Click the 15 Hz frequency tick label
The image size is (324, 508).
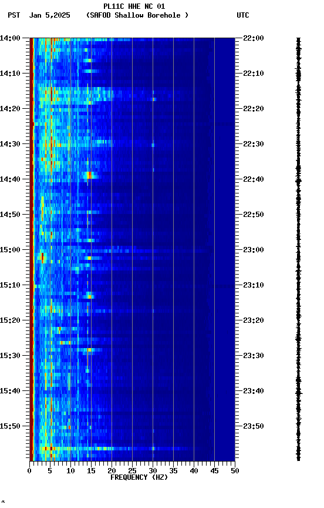point(91,471)
